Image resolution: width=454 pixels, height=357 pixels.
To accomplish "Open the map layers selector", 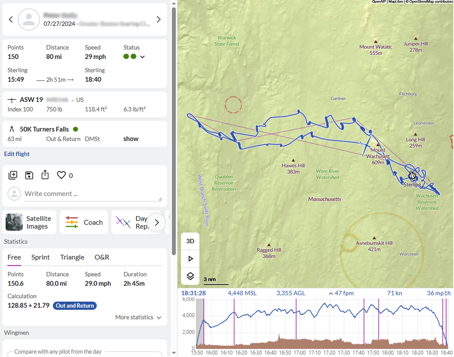I will click(190, 276).
